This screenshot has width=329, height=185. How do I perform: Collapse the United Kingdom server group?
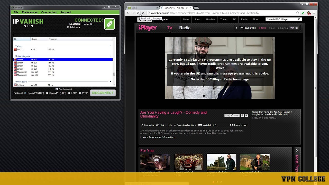(x=111, y=56)
